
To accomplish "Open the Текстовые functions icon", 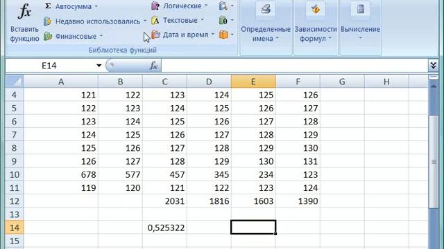I will click(155, 20).
